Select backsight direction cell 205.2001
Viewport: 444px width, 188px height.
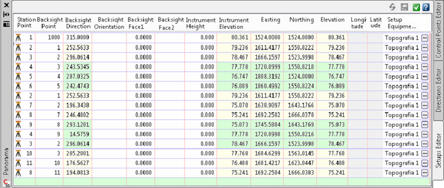coord(78,153)
